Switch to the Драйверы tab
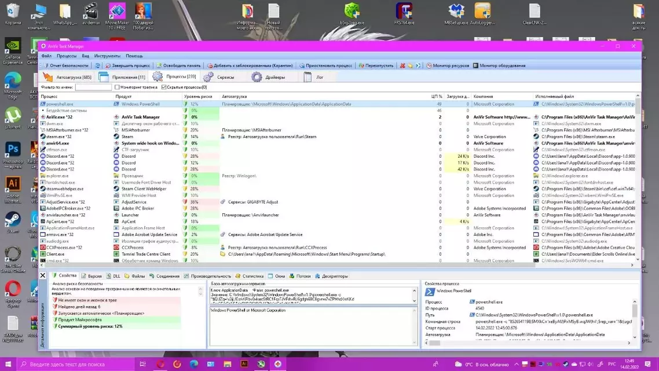Viewport: 659px width, 371px height. (269, 77)
